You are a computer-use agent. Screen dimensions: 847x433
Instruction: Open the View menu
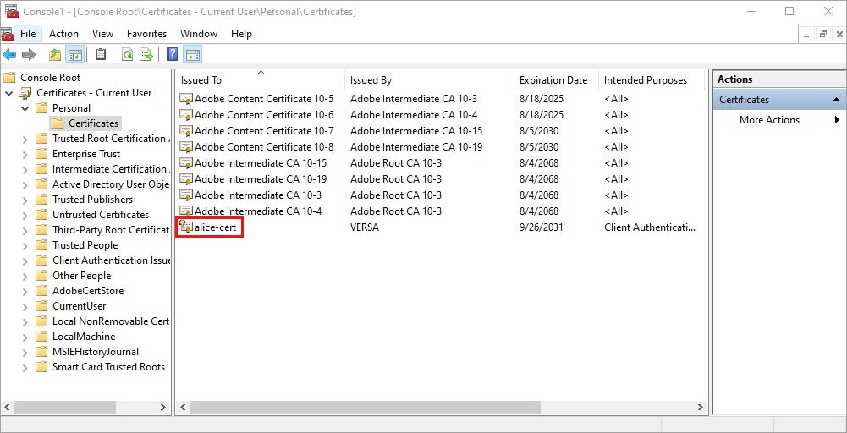pyautogui.click(x=102, y=34)
